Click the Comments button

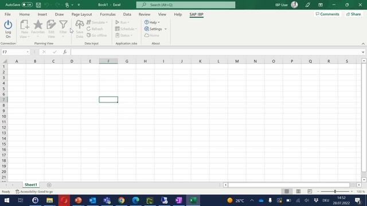coord(327,14)
